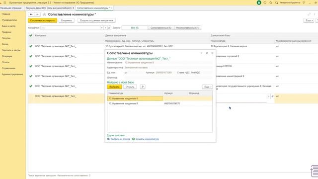Click the Артикул column header in dialog

[175, 93]
